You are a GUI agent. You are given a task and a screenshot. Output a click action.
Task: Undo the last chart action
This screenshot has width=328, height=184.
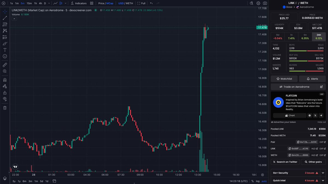click(x=151, y=3)
